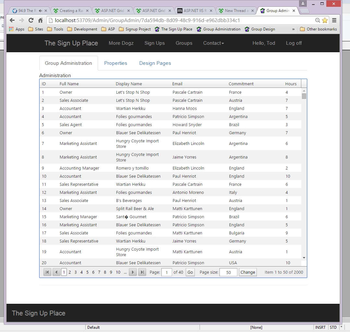
Task: Click the grid vertical scrollbar thumb
Action: tap(304, 96)
